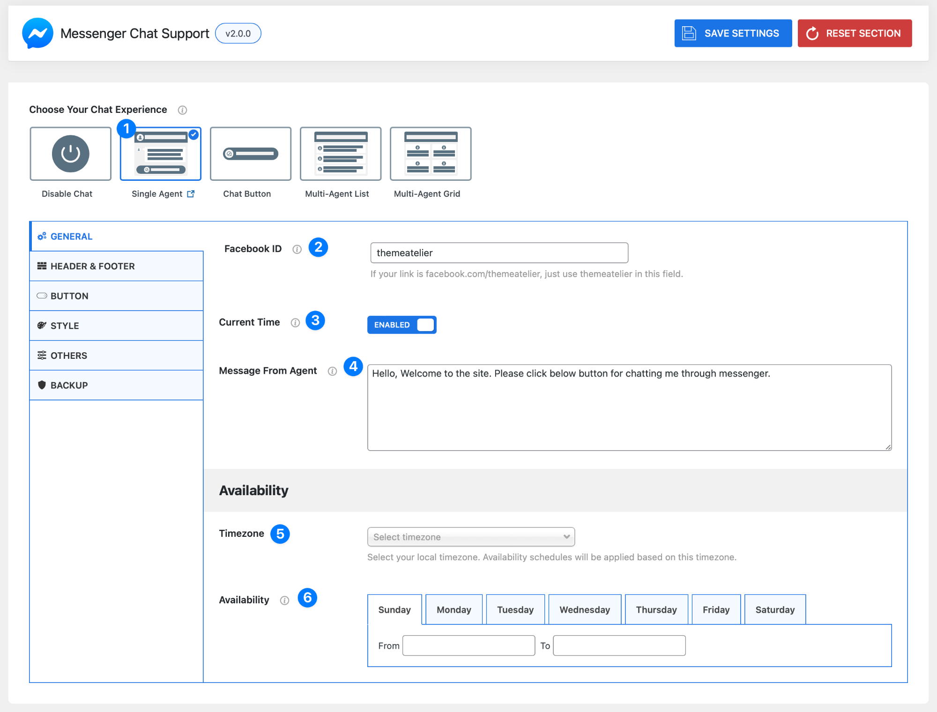Click info icon beside Choose Your Chat Experience

[182, 110]
